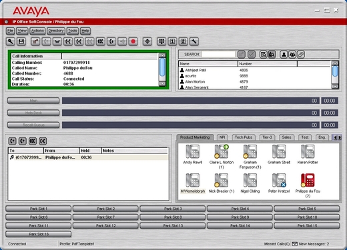Click the Nick Brasier phone icon

(x=222, y=180)
